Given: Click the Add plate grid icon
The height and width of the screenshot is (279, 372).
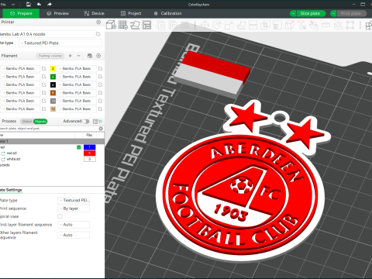Looking at the screenshot, I should (123, 25).
